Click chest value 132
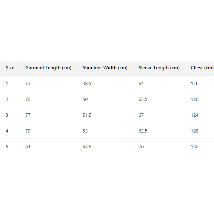Viewport: 214px width, 214px height. (x=195, y=147)
